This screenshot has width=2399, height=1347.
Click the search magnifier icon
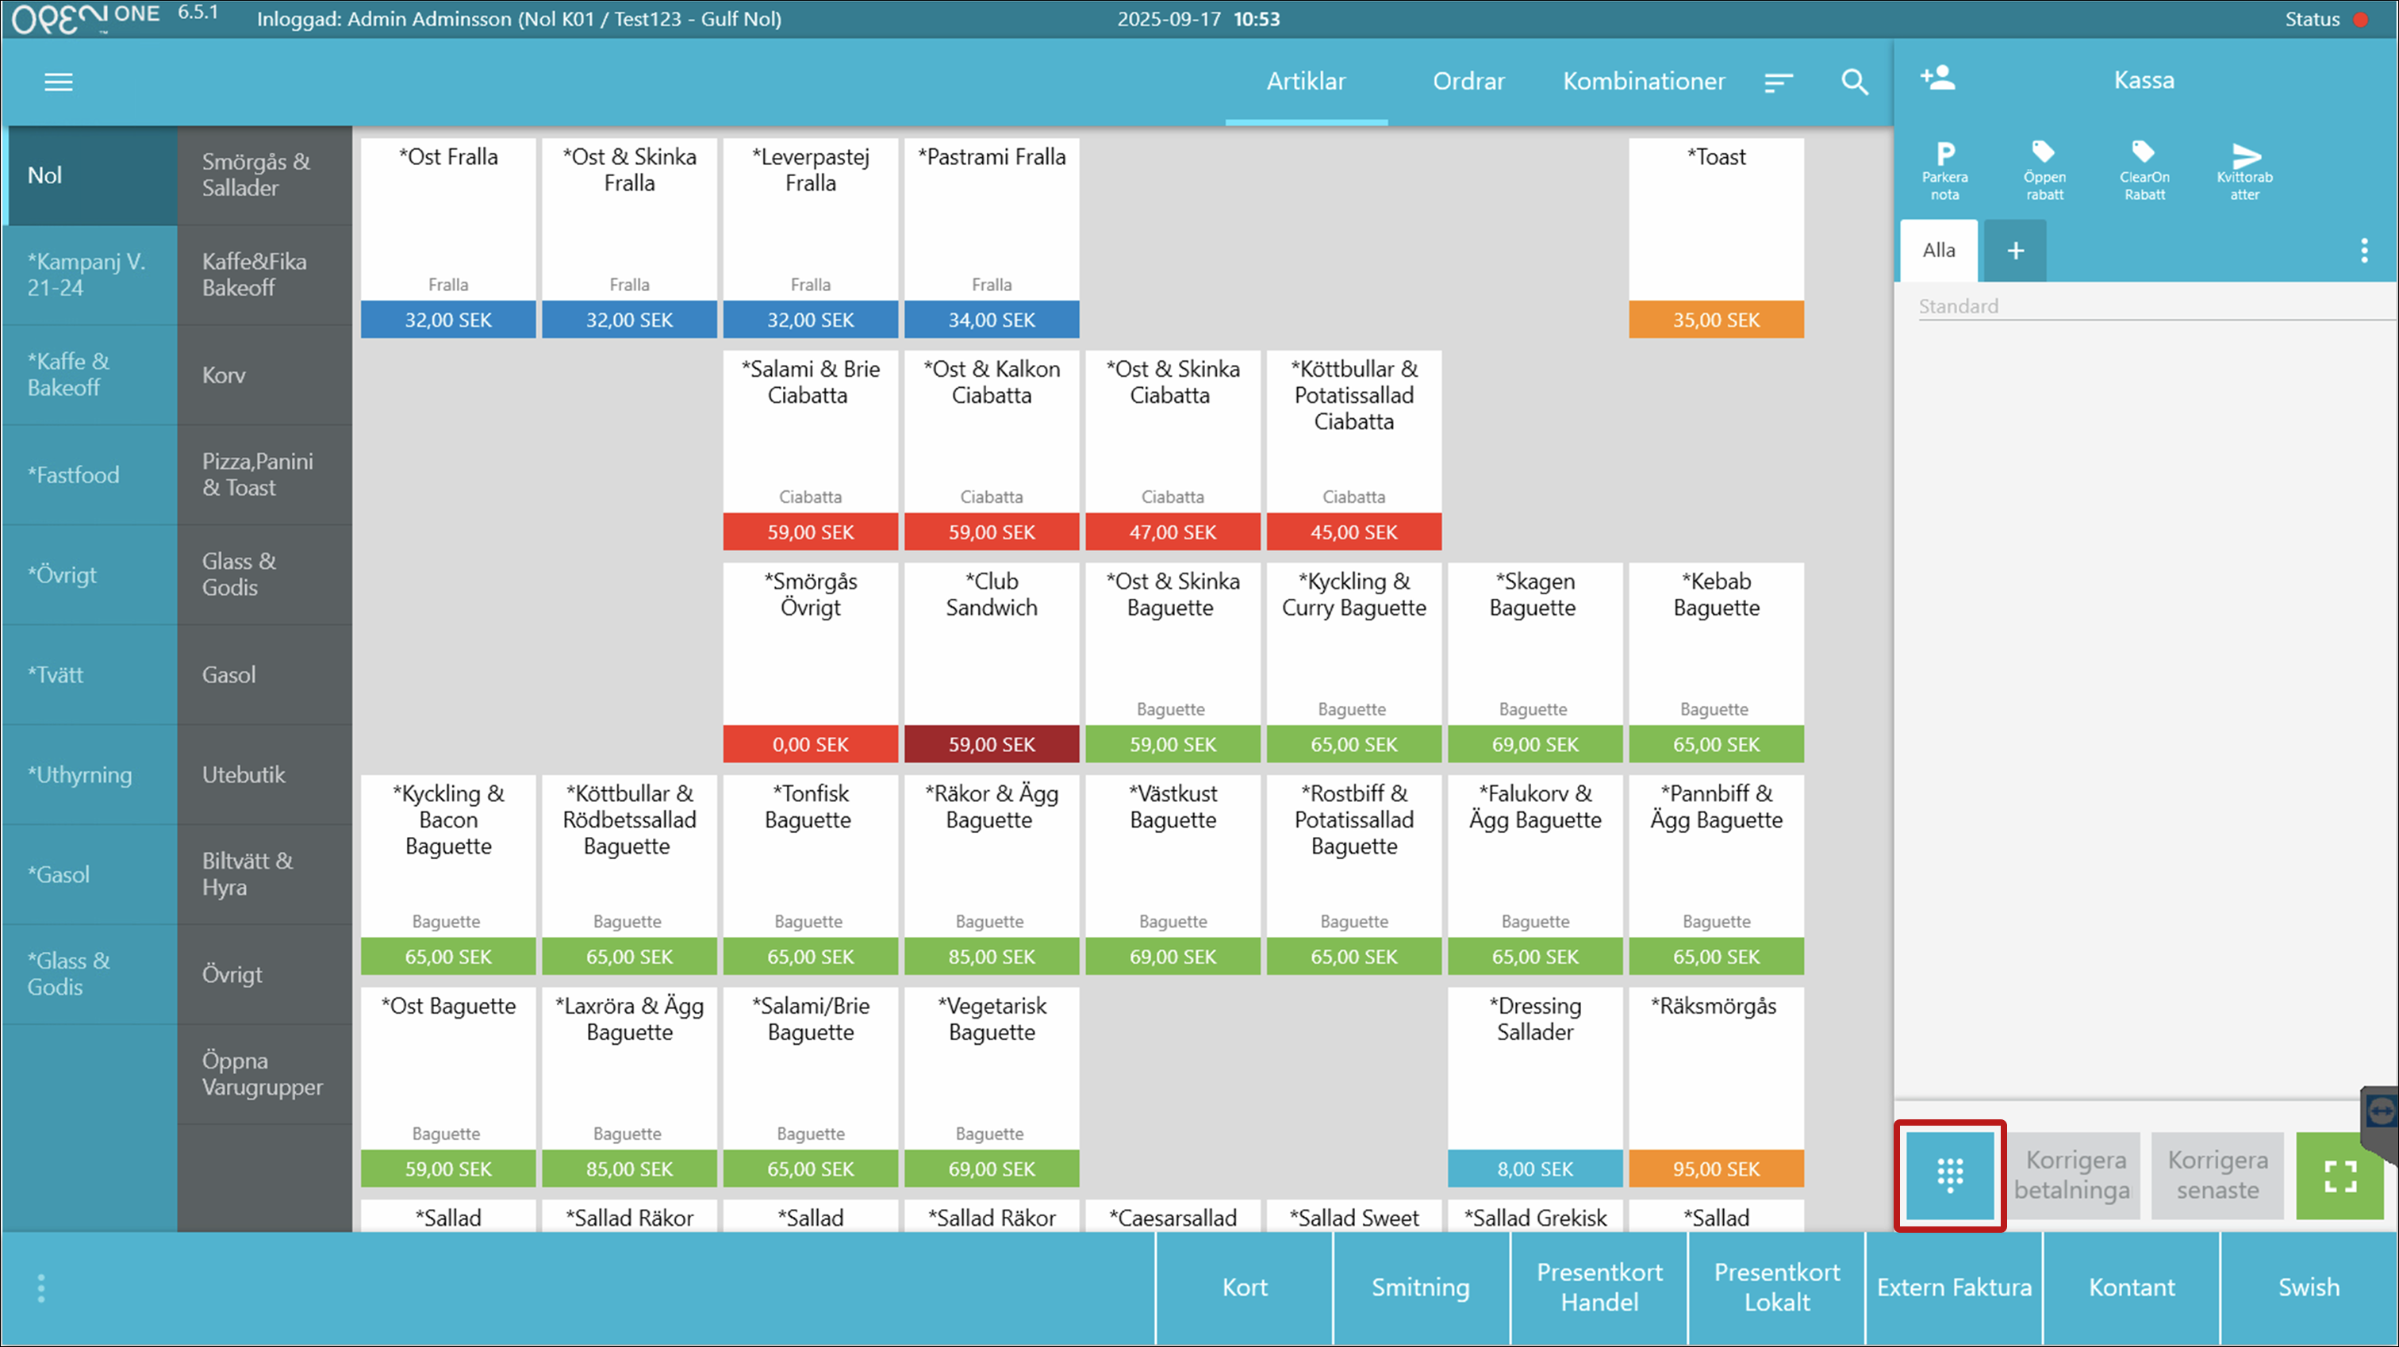coord(1854,82)
